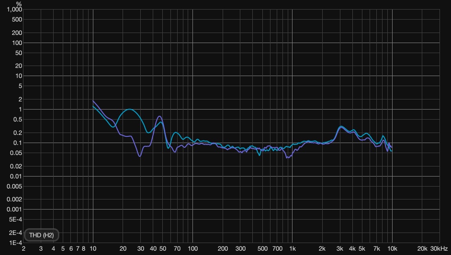Click the purple curve's start at 10 Hz
This screenshot has height=255, width=451.
[x=93, y=101]
